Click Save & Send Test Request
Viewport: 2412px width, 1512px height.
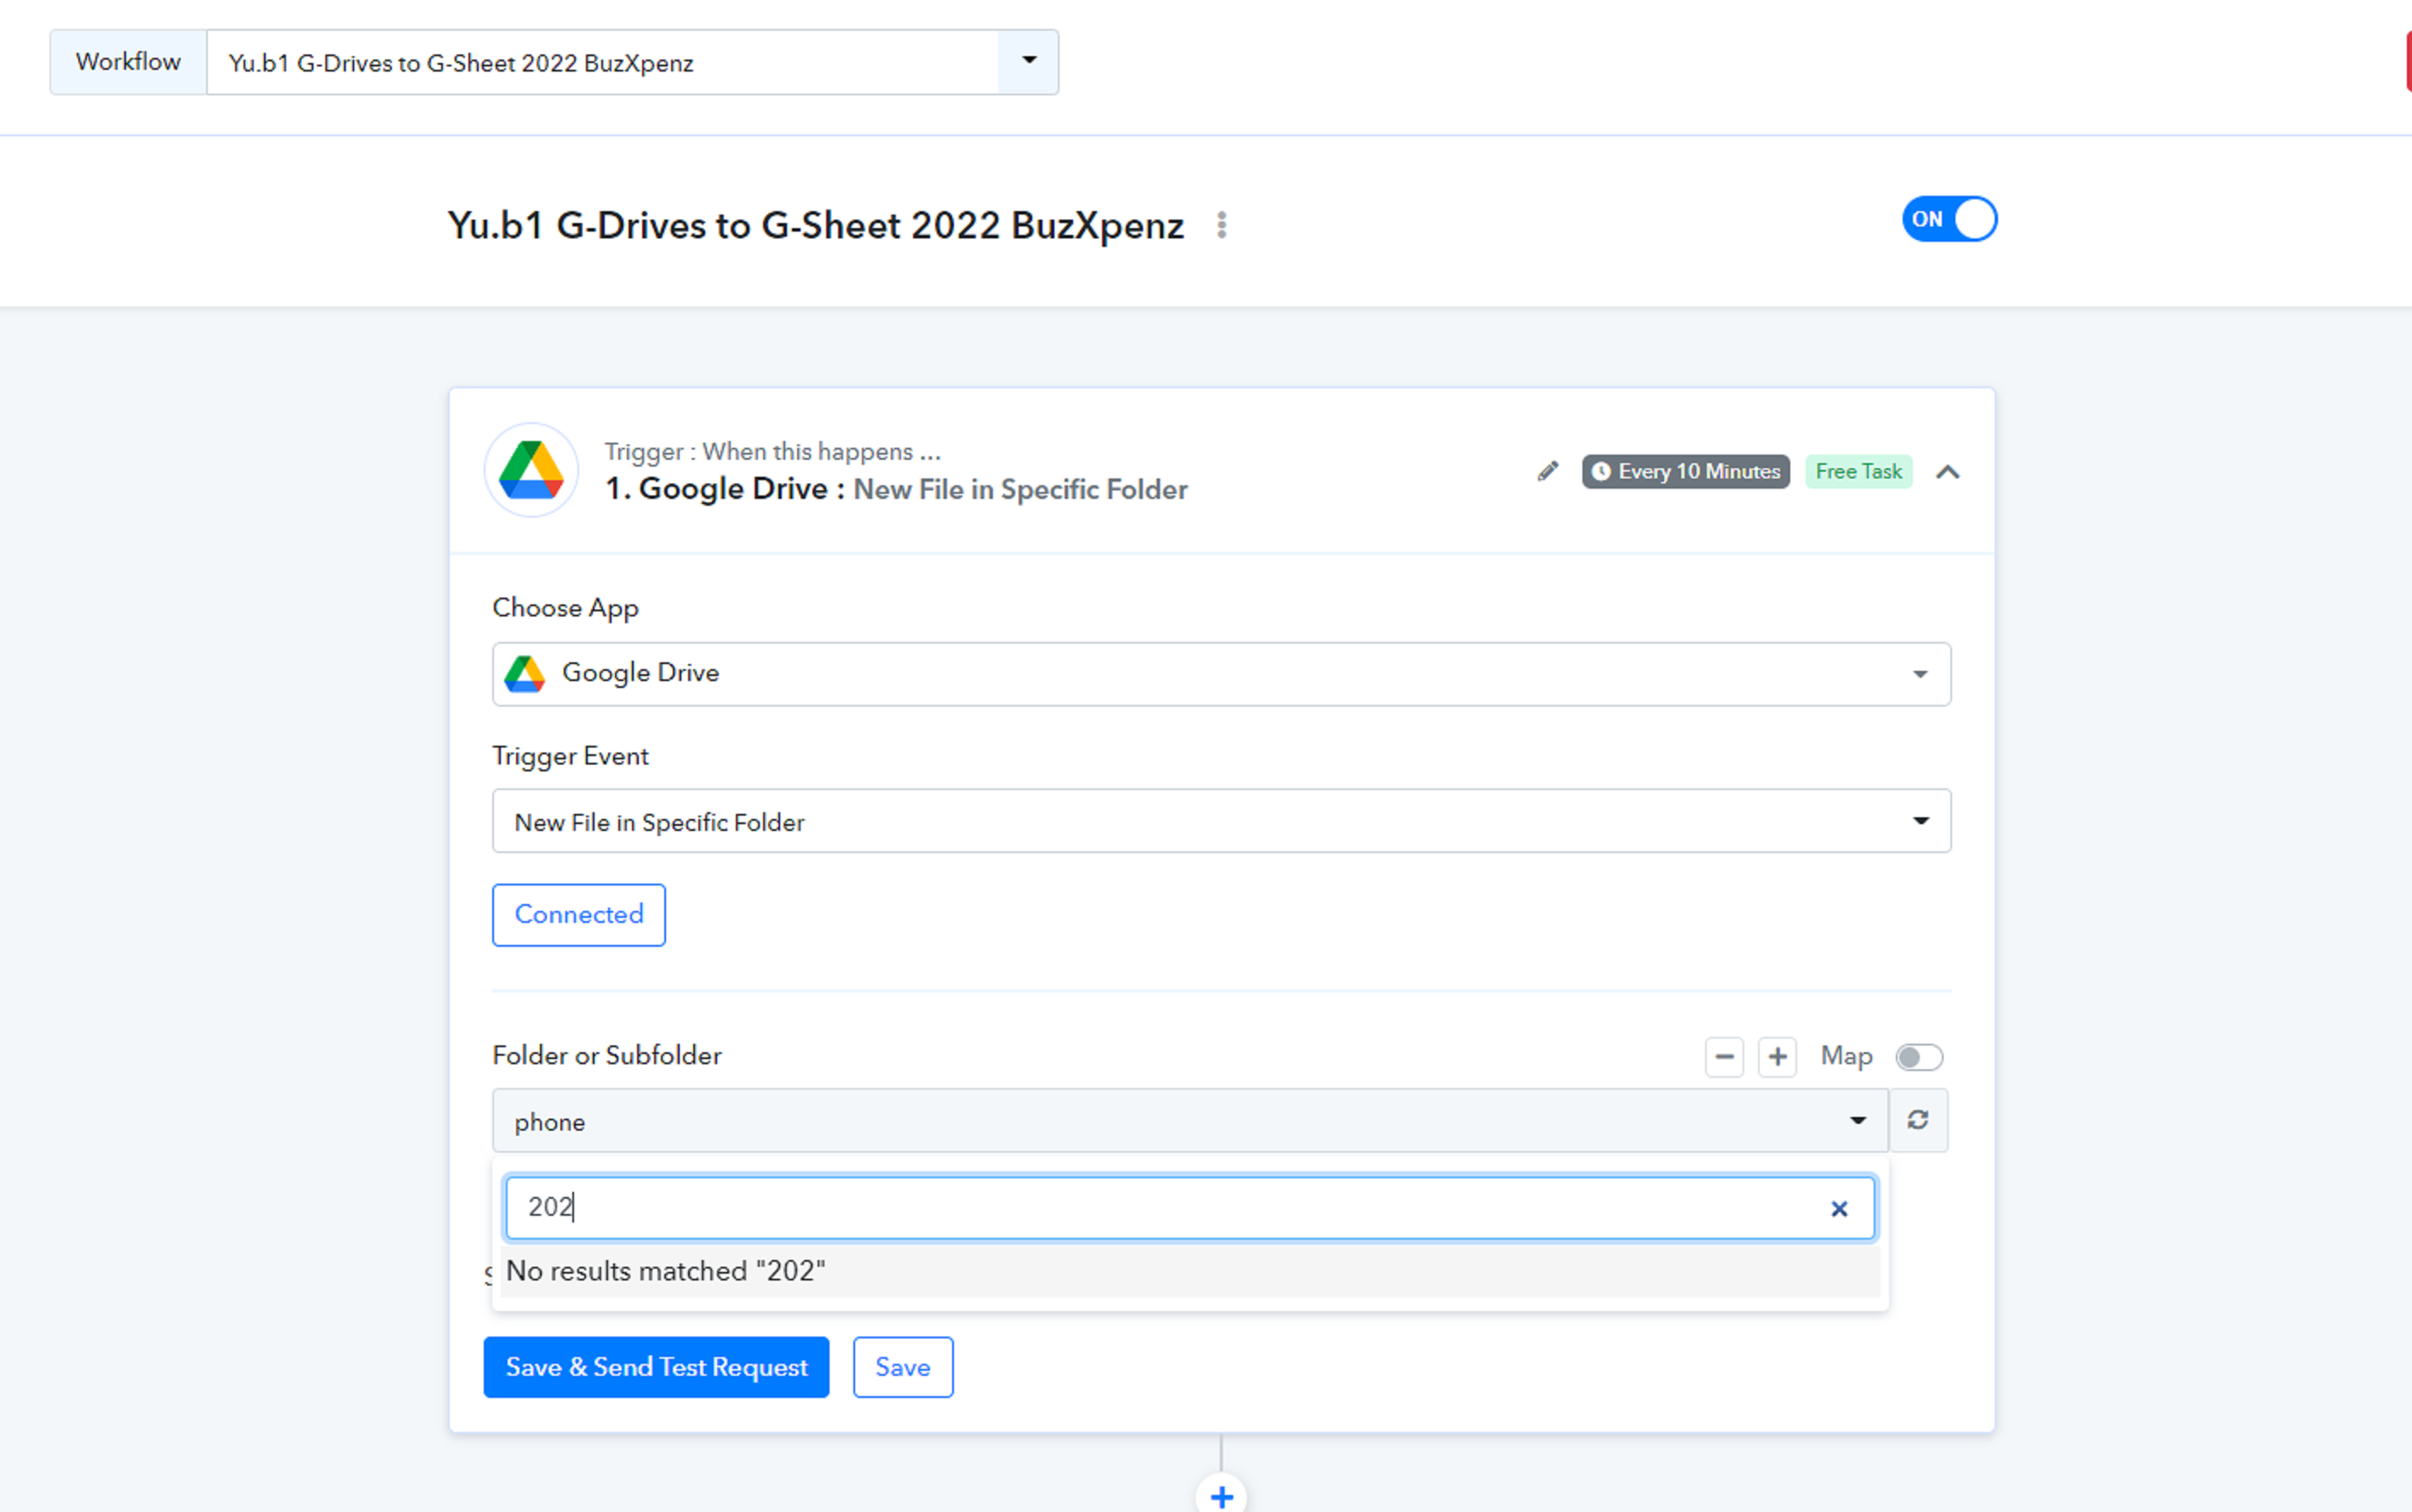[x=657, y=1367]
